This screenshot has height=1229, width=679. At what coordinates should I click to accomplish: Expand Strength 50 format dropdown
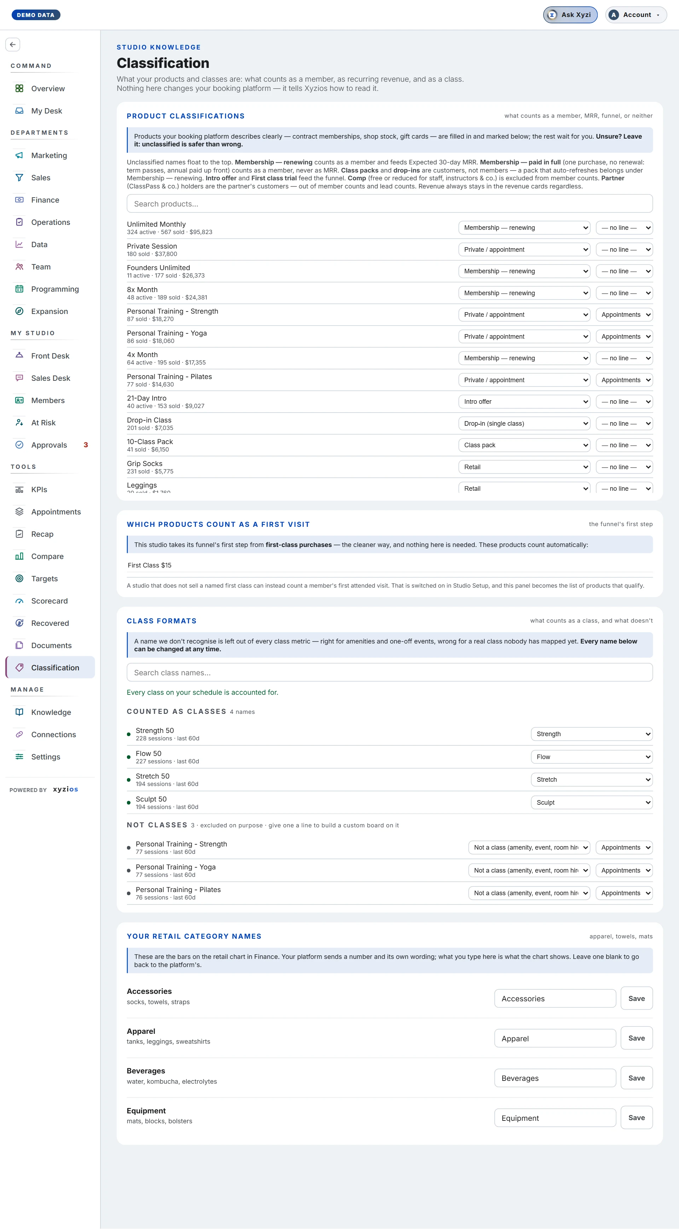coord(592,734)
